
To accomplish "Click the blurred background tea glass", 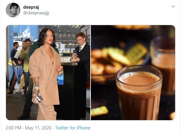I will 163,65.
